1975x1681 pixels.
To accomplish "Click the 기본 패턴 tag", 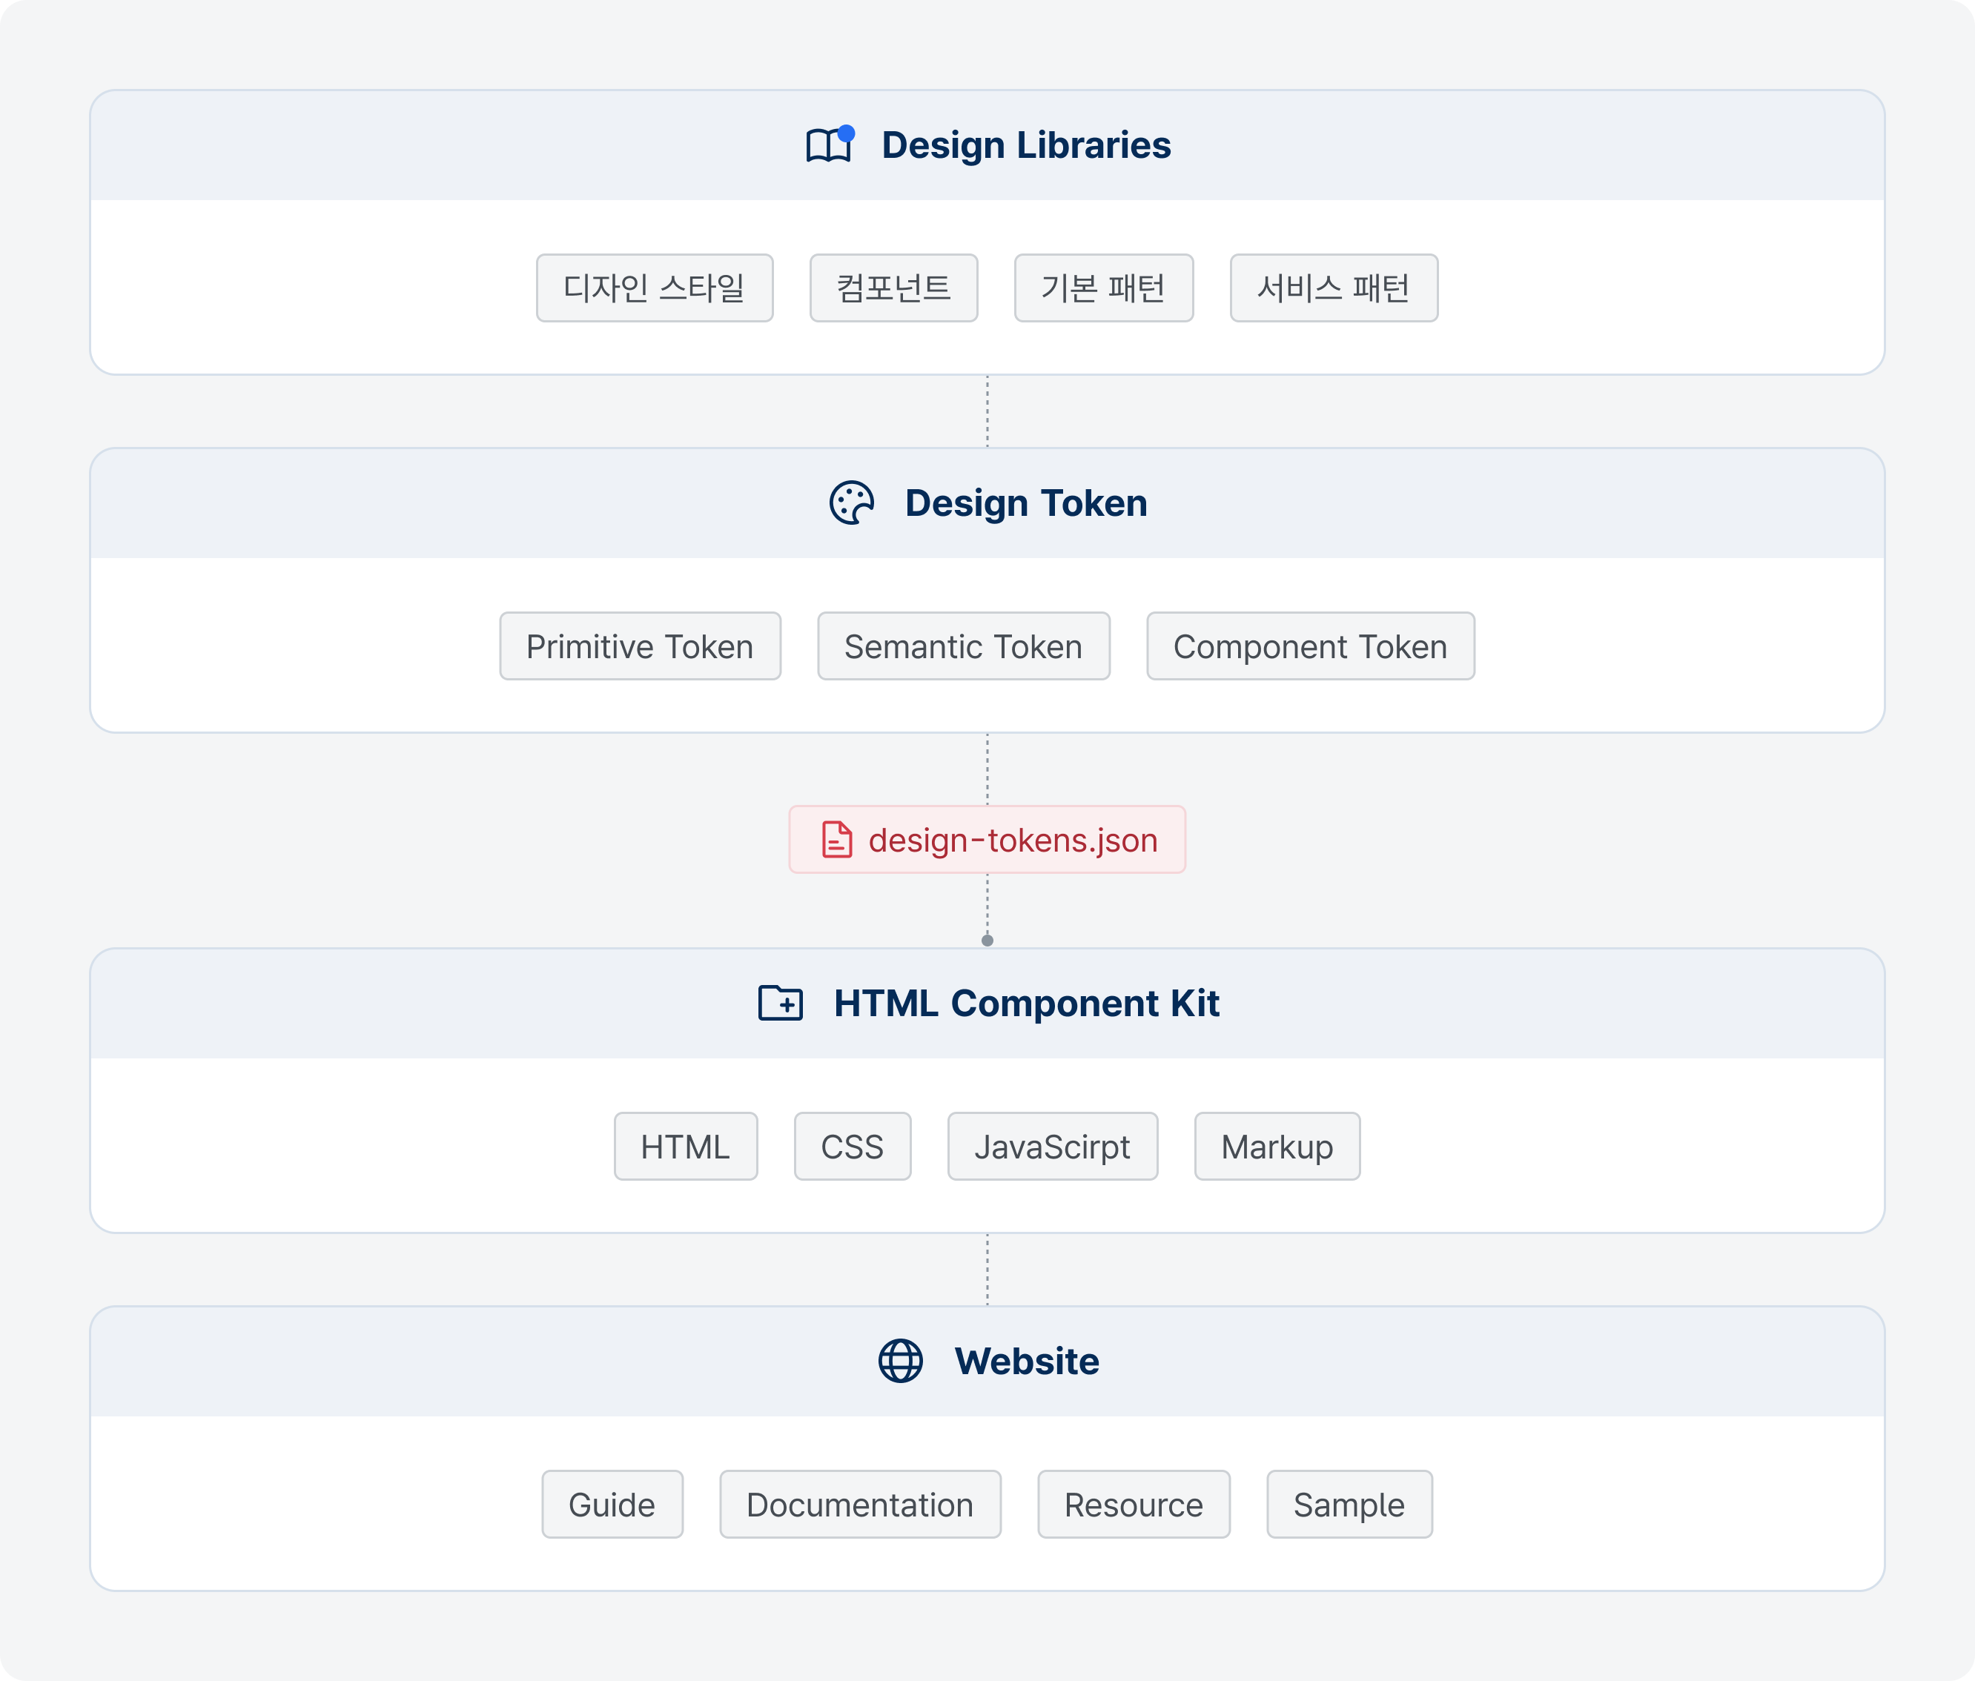I will click(x=1099, y=288).
